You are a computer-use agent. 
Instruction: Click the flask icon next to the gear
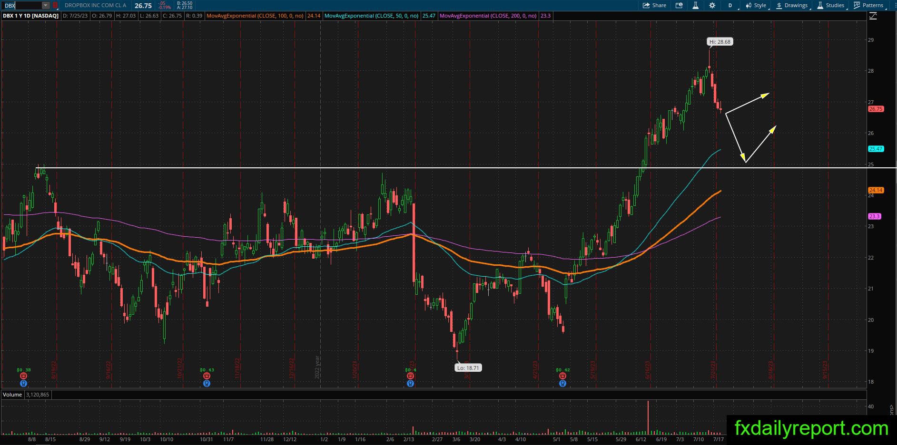[x=695, y=5]
